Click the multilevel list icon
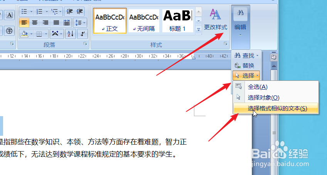The image size is (327, 175). [54, 12]
